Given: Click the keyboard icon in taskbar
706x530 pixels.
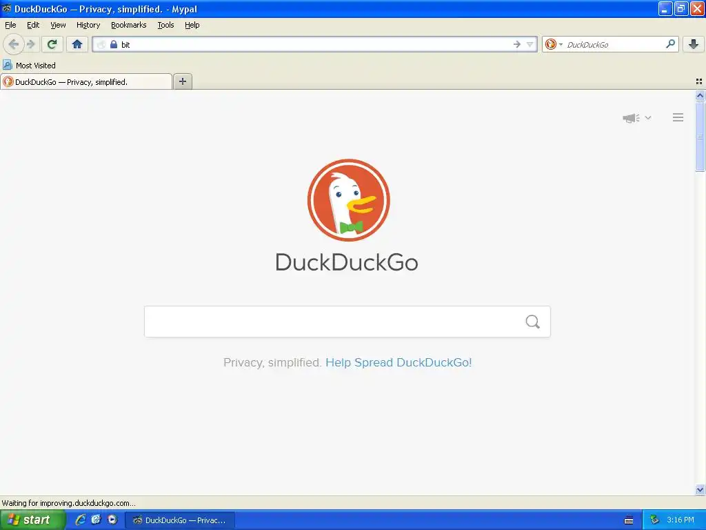Looking at the screenshot, I should tap(629, 520).
